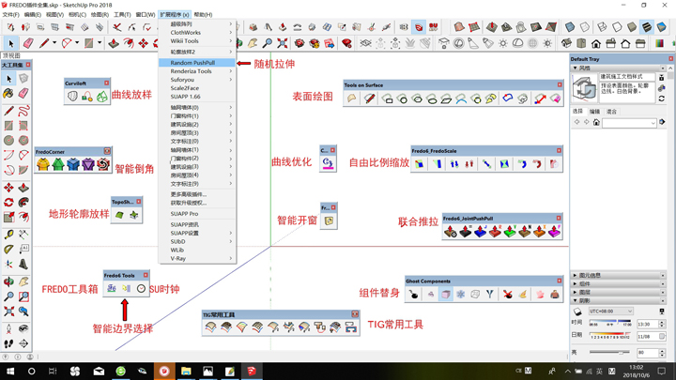
Task: Click the Tools on Surface eraser icon
Action: coord(555,99)
